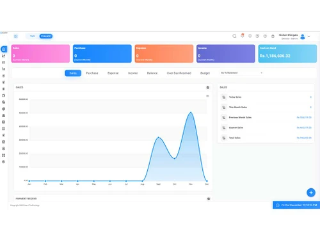Click the This Month Sales row icon

click(224, 108)
